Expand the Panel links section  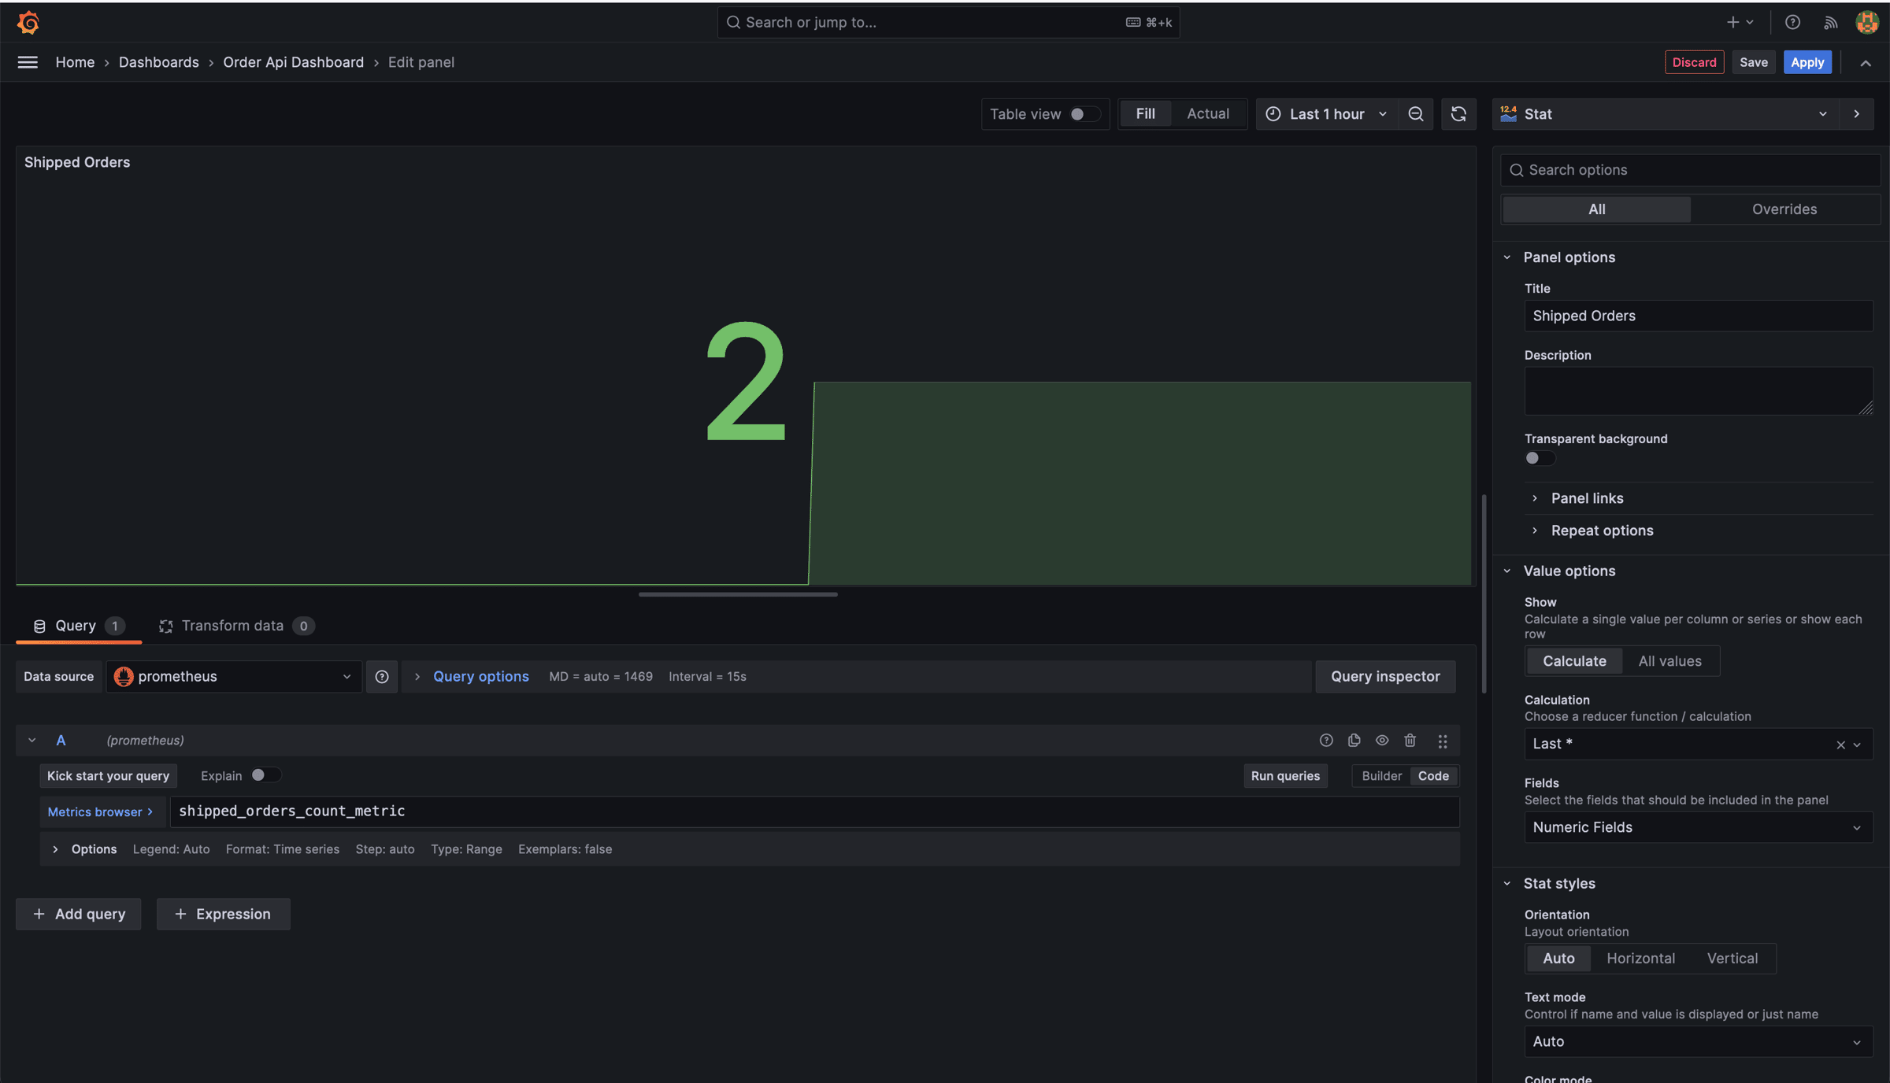pyautogui.click(x=1586, y=498)
